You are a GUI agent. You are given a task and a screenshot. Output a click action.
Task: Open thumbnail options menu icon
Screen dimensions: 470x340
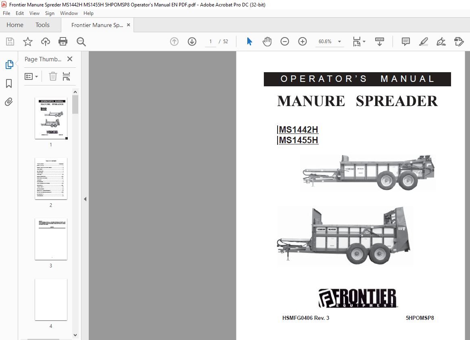[x=31, y=76]
